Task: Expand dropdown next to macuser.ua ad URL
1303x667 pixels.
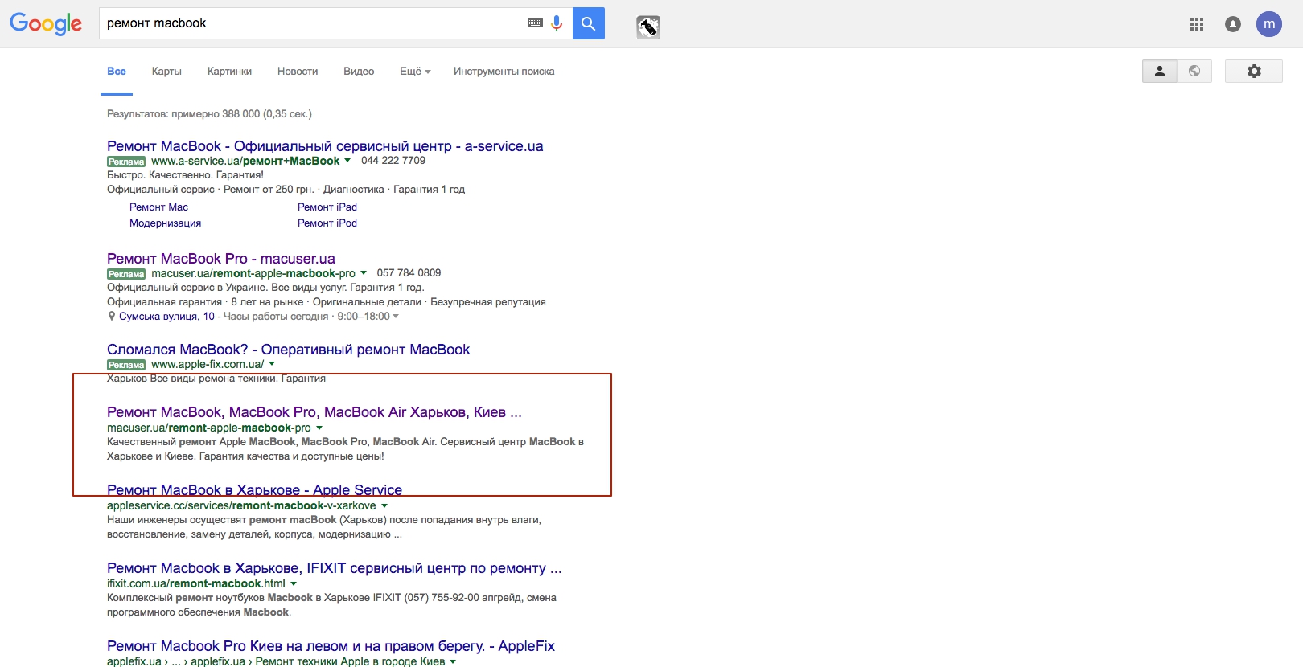Action: 364,273
